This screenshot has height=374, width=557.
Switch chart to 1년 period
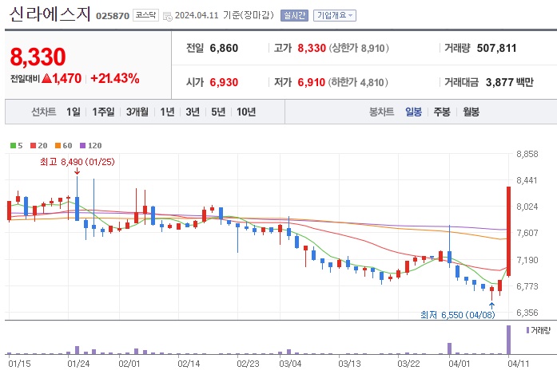(x=167, y=112)
